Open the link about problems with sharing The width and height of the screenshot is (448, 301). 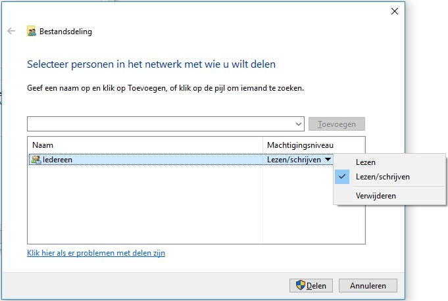[96, 253]
